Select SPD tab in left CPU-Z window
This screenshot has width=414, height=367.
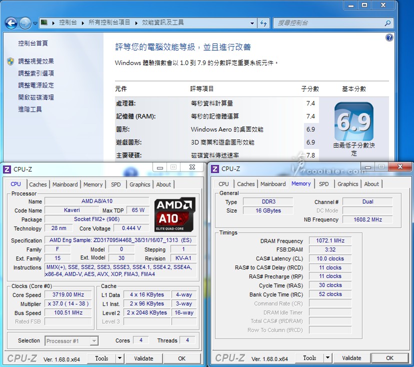116,184
